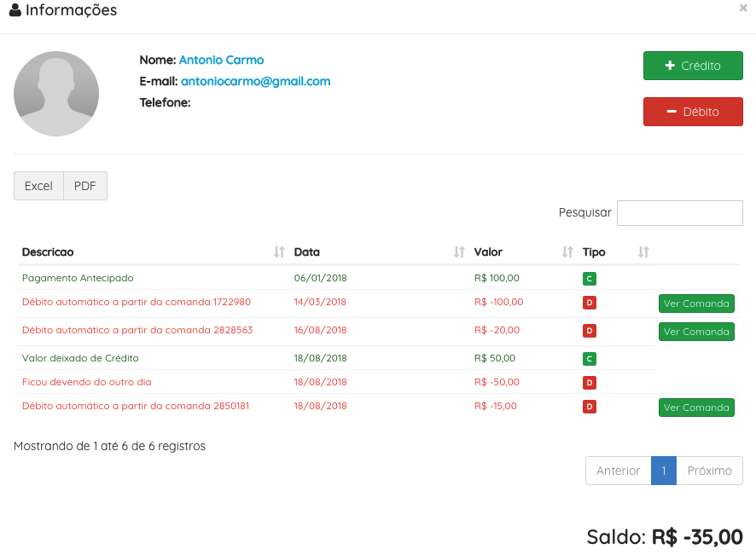Click the value R$ -15,00
Screen dimensions: 756x555
click(496, 406)
